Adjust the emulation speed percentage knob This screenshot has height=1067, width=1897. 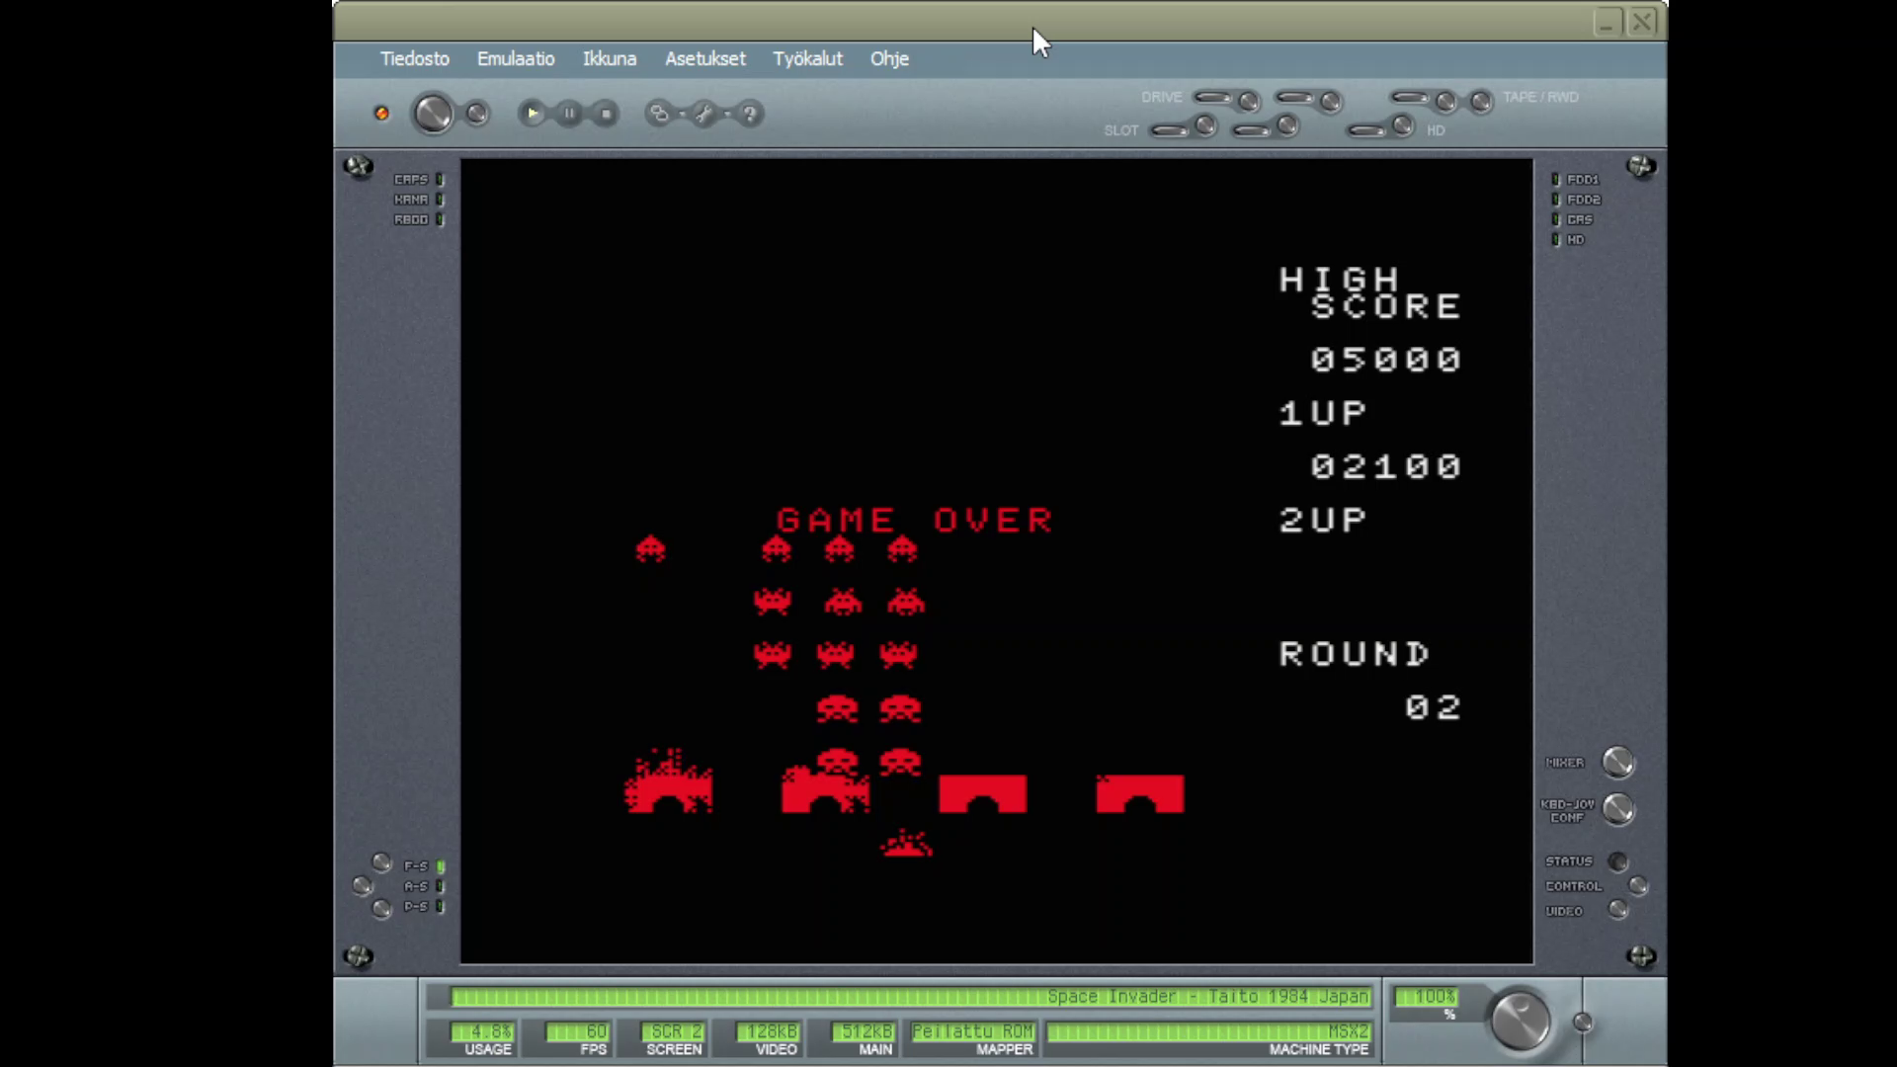pyautogui.click(x=1520, y=1020)
